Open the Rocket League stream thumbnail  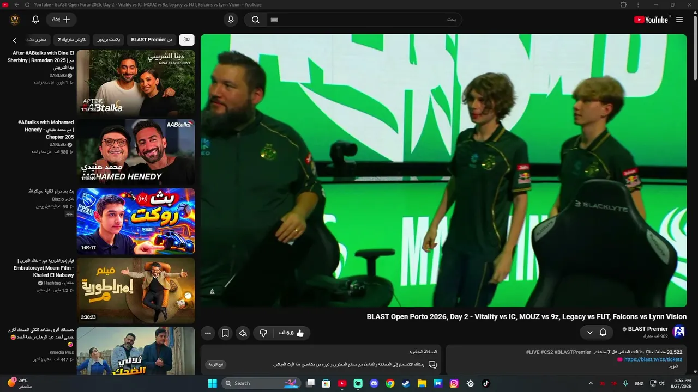[136, 221]
